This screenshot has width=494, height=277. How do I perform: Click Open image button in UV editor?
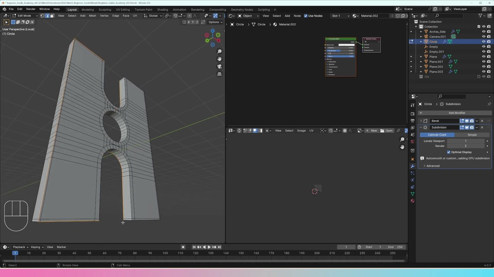[x=387, y=131]
